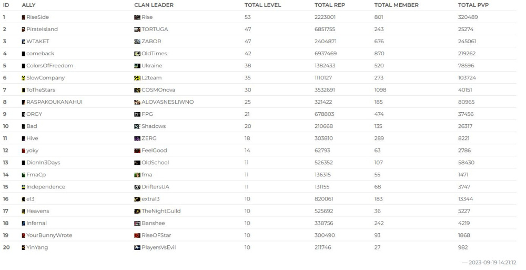This screenshot has height=270, width=526.
Task: Select the ALOVASNESLIWNO clan leader name
Action: pos(167,102)
